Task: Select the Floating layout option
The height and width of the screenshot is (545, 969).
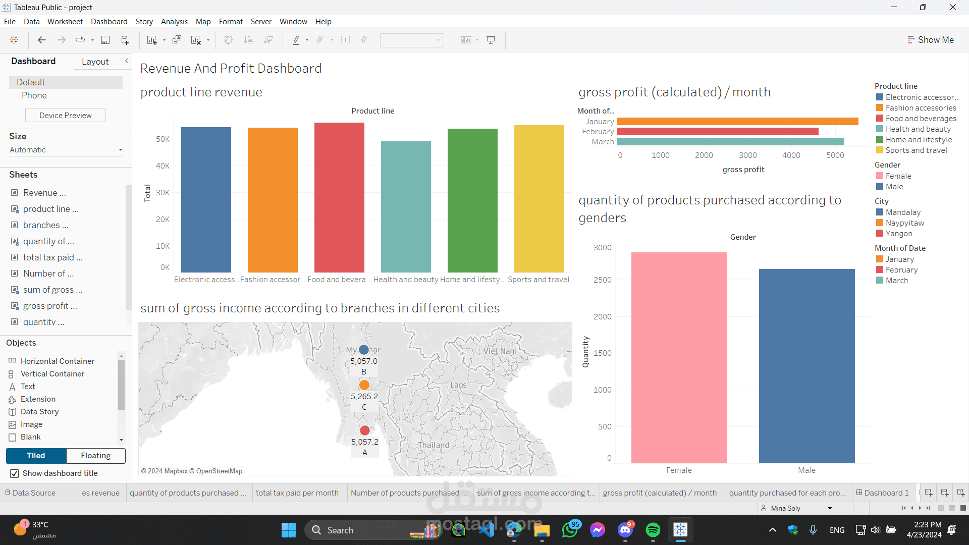Action: [95, 456]
